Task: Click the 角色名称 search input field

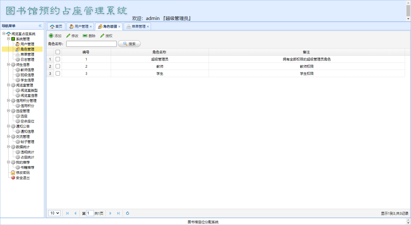Action: tap(91, 44)
